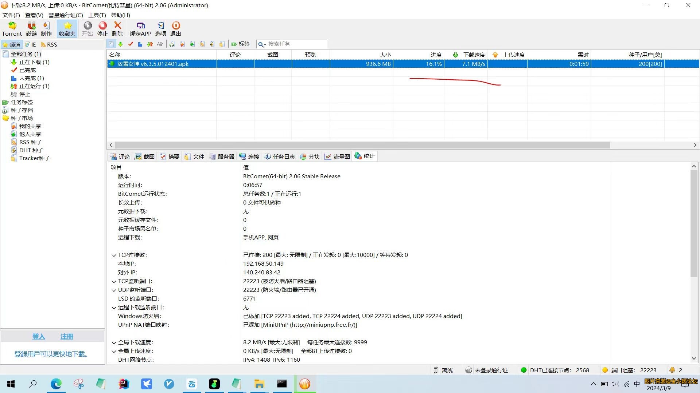The height and width of the screenshot is (393, 700).
Task: Open the 绑定APP bind app button
Action: (x=140, y=29)
